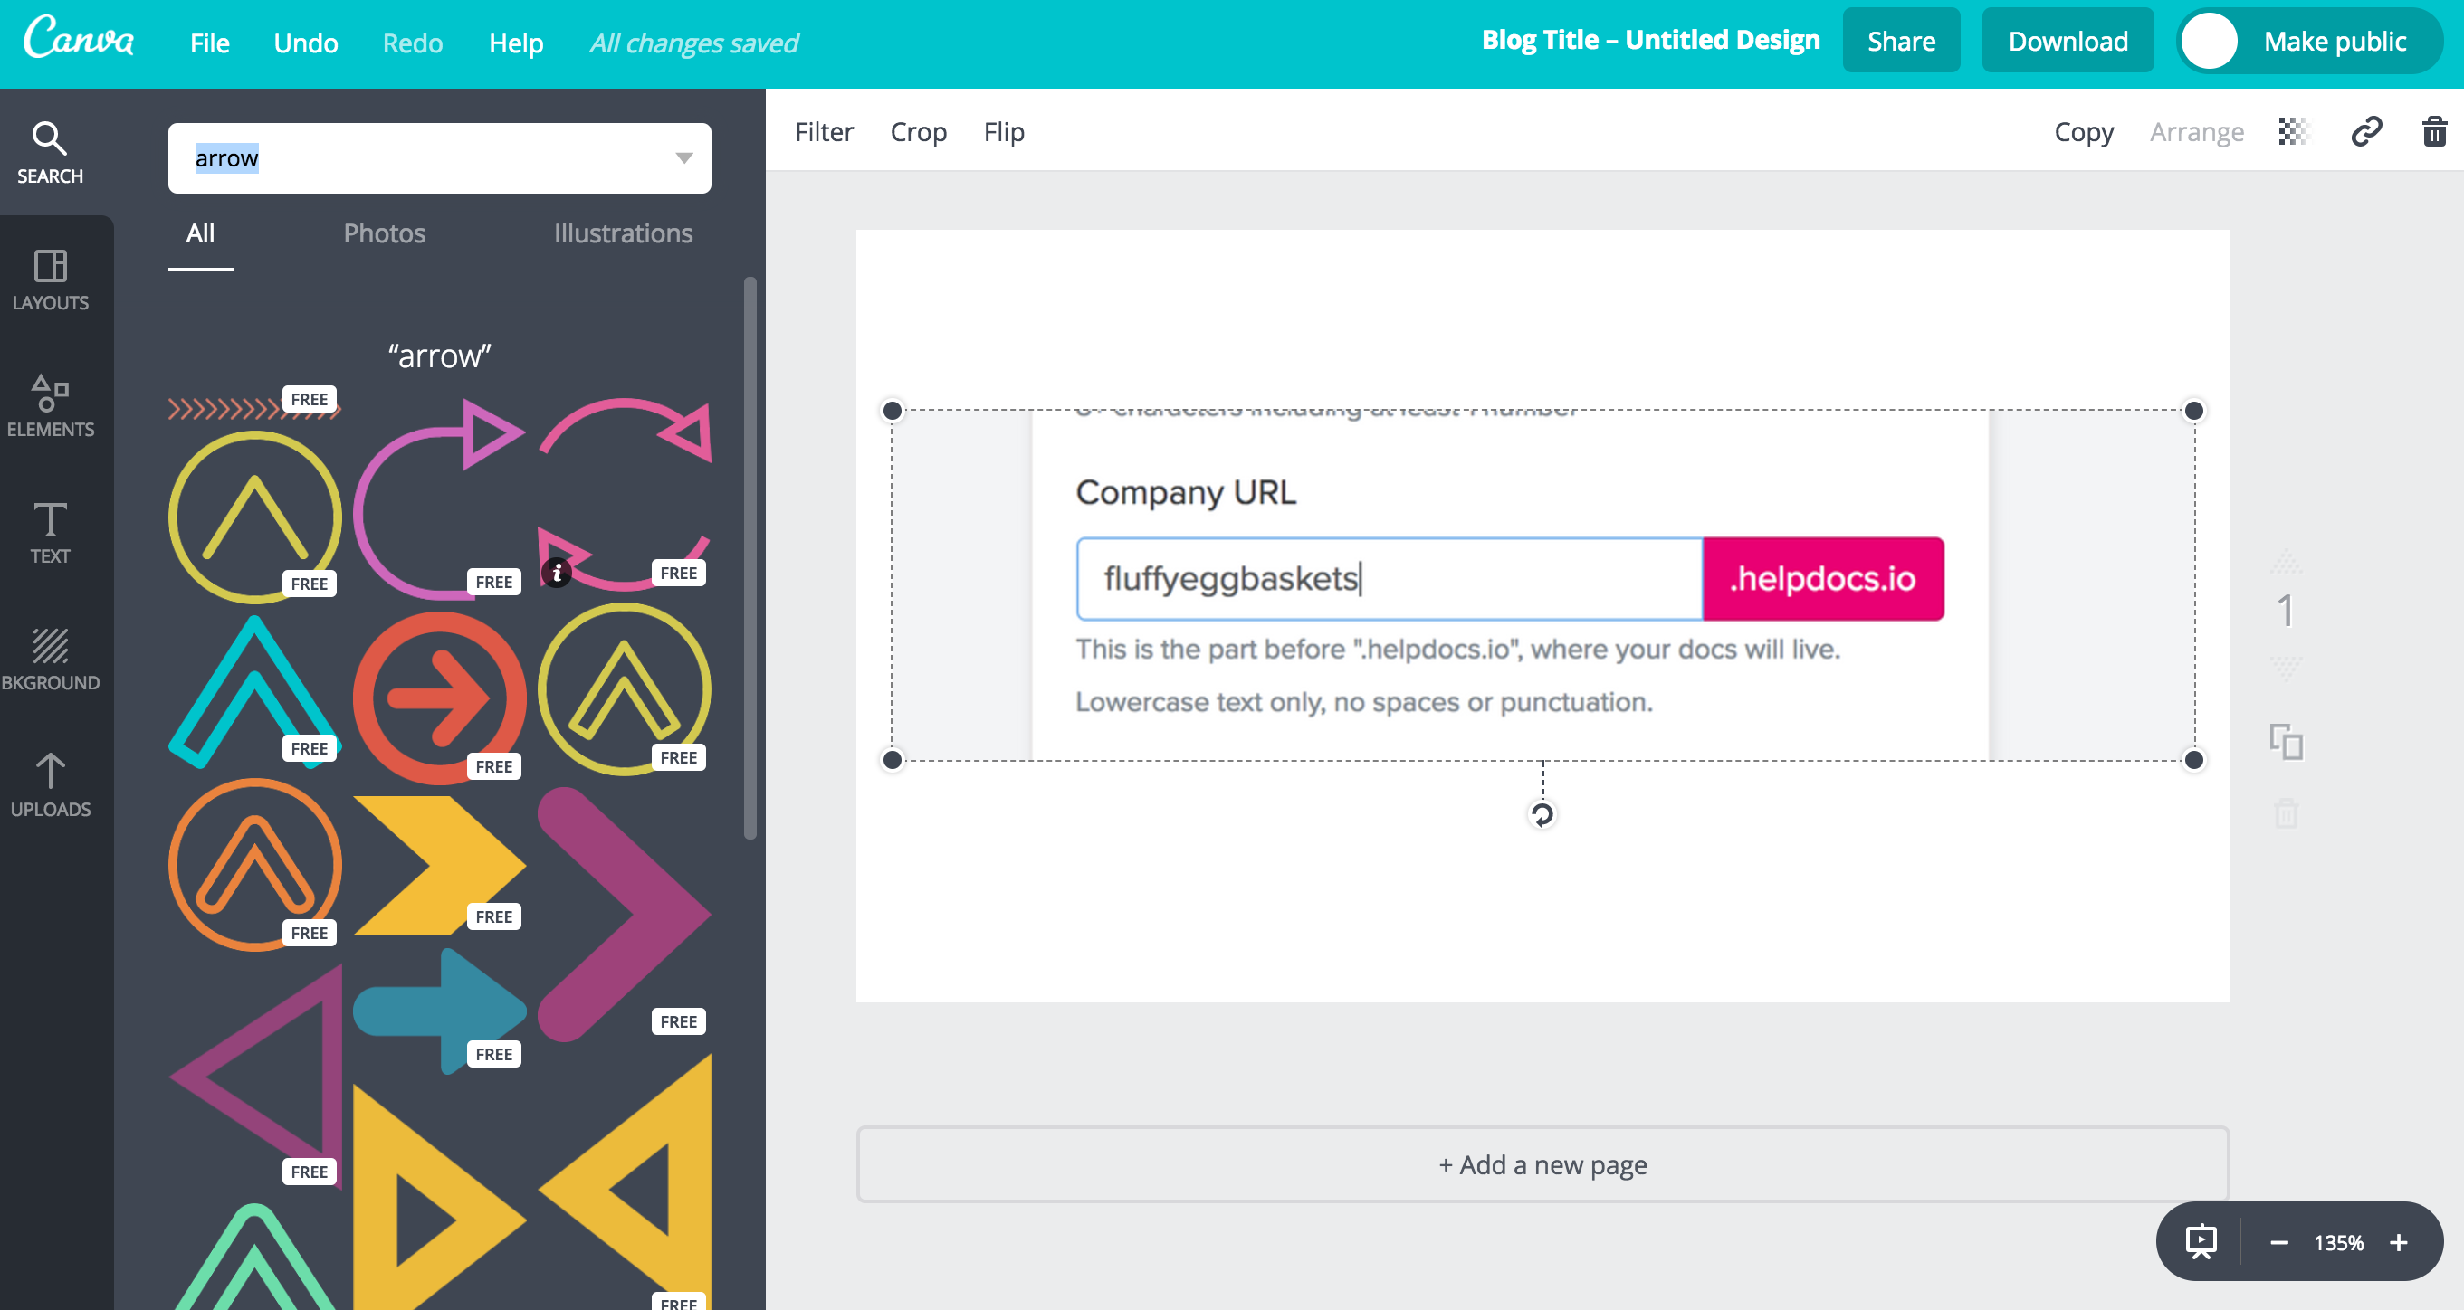Click the delete/trash icon in toolbar

2433,132
